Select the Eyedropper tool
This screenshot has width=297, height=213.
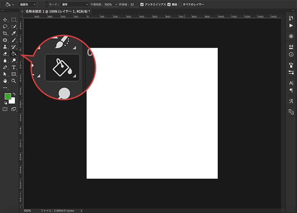pos(13,33)
